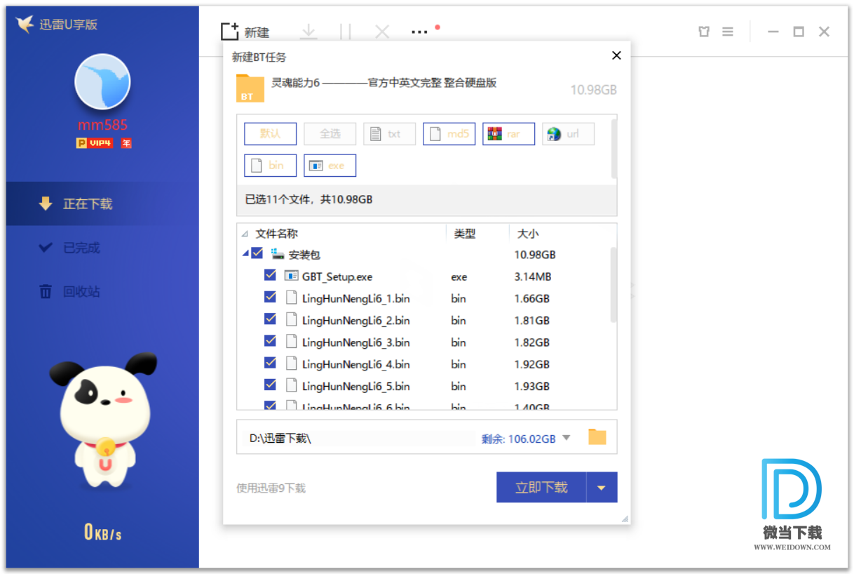Uncheck LingHunNengLi6_2.bin checkbox
The image size is (854, 574).
tap(270, 319)
